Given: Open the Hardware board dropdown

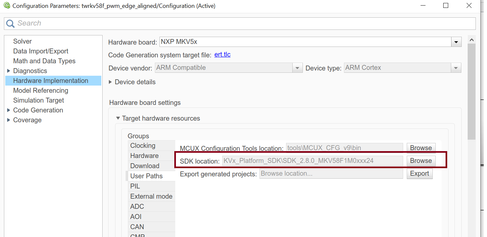Looking at the screenshot, I should 456,42.
